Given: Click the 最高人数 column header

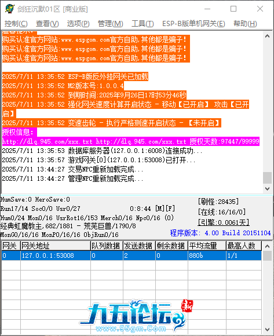Looking at the screenshot, I should pyautogui.click(x=244, y=246).
